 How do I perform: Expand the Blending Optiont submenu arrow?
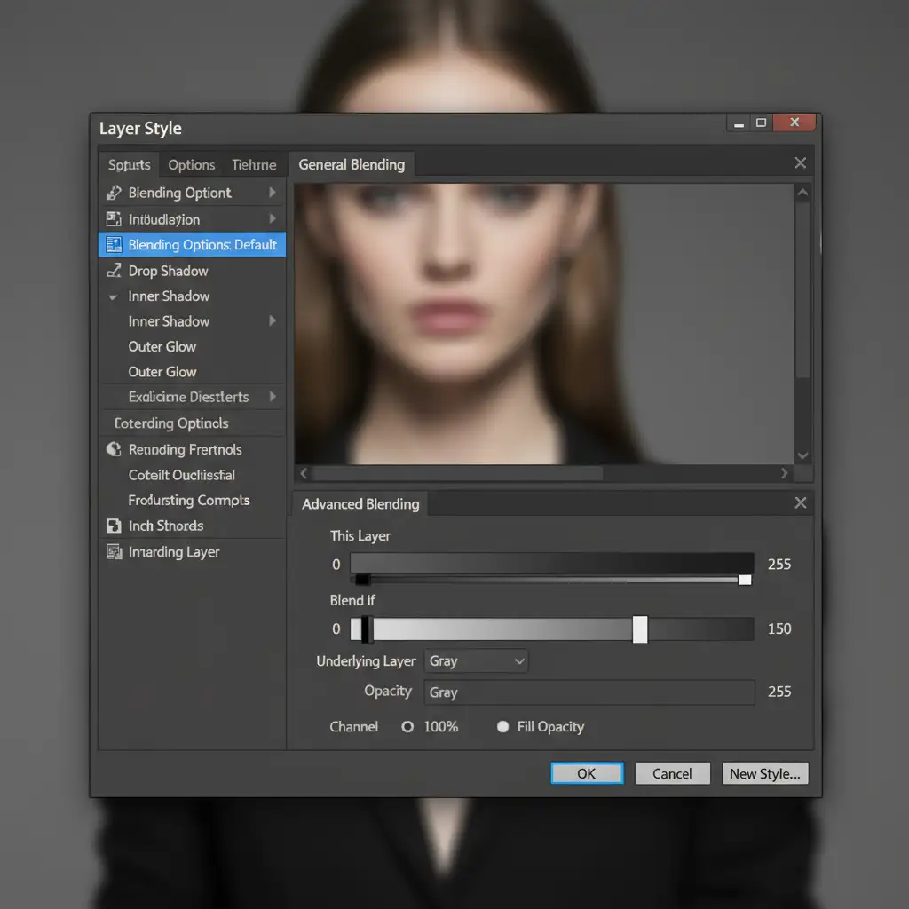coord(272,193)
